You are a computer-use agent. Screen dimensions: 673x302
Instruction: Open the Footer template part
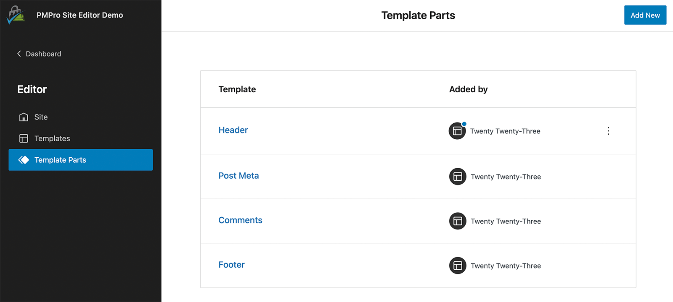(x=231, y=264)
